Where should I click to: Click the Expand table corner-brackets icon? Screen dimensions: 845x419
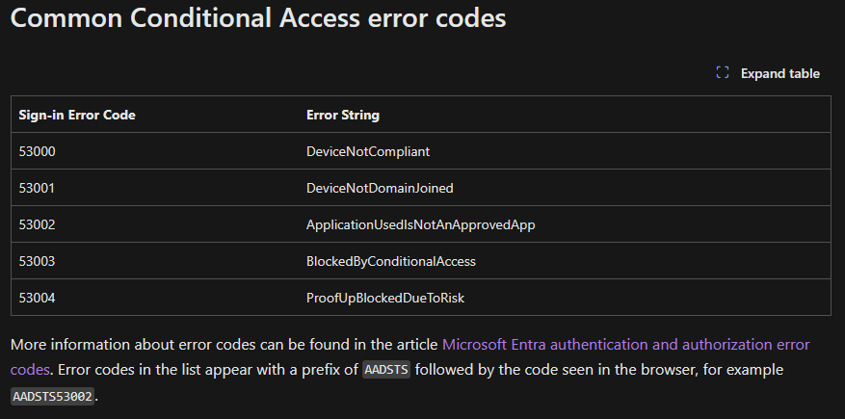coord(723,73)
